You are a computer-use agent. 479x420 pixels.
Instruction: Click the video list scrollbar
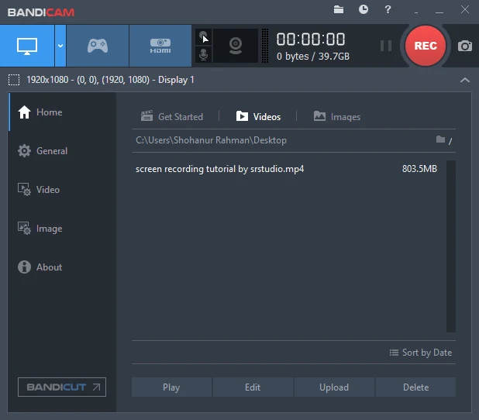pyautogui.click(x=451, y=246)
